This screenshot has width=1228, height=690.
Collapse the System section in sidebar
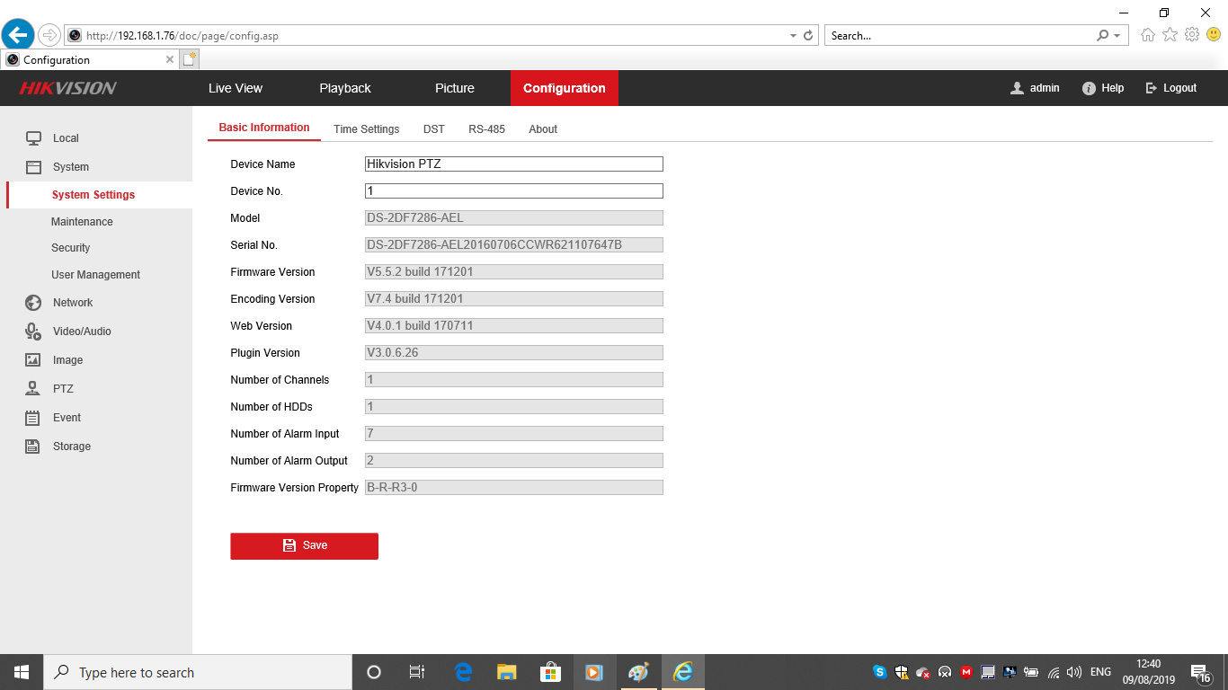70,167
